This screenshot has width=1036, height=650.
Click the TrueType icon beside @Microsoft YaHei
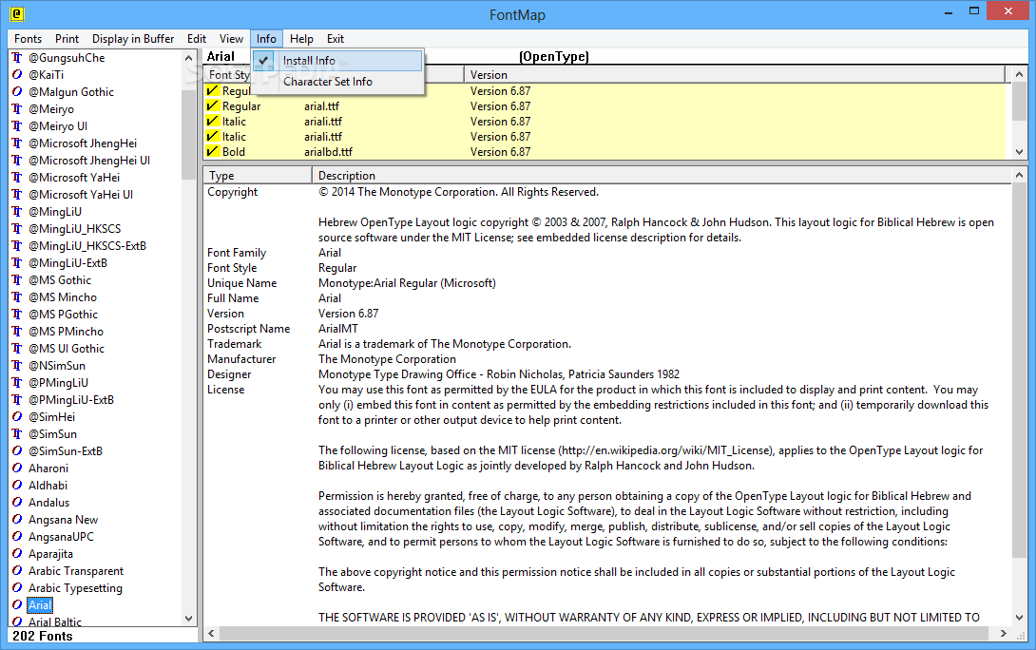(17, 178)
